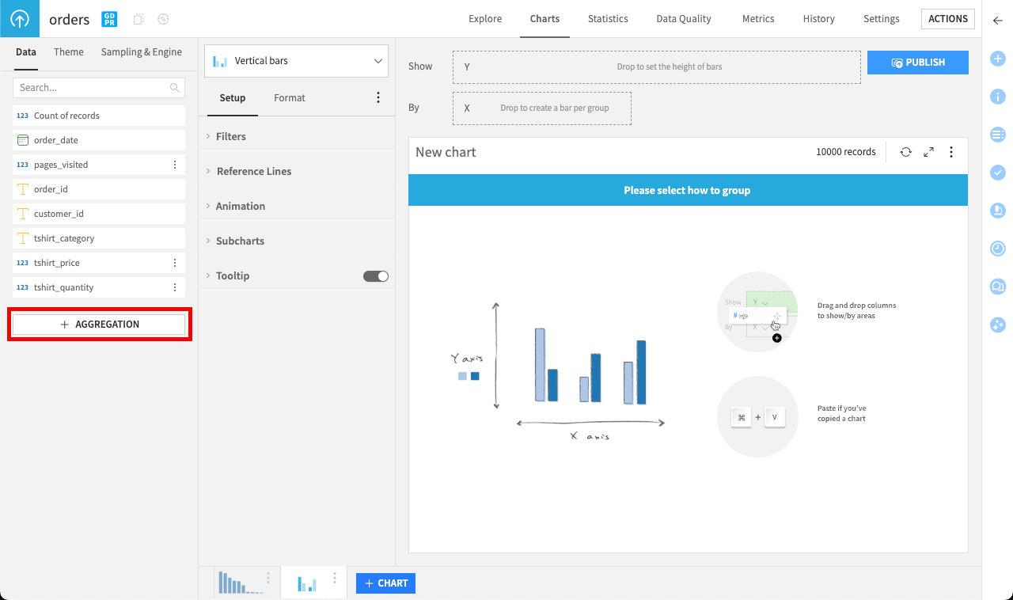Click the Publish button
Image resolution: width=1013 pixels, height=600 pixels.
click(x=917, y=63)
